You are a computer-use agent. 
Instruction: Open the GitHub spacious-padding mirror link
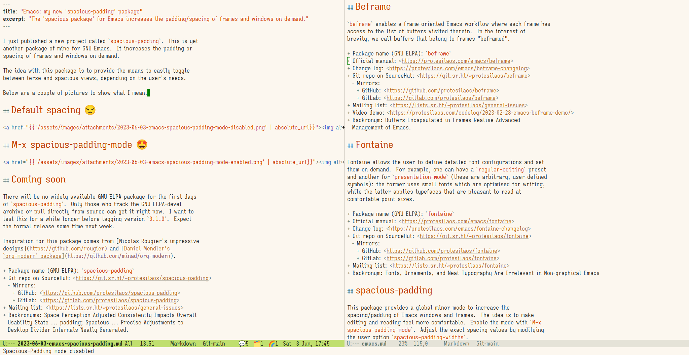[110, 293]
